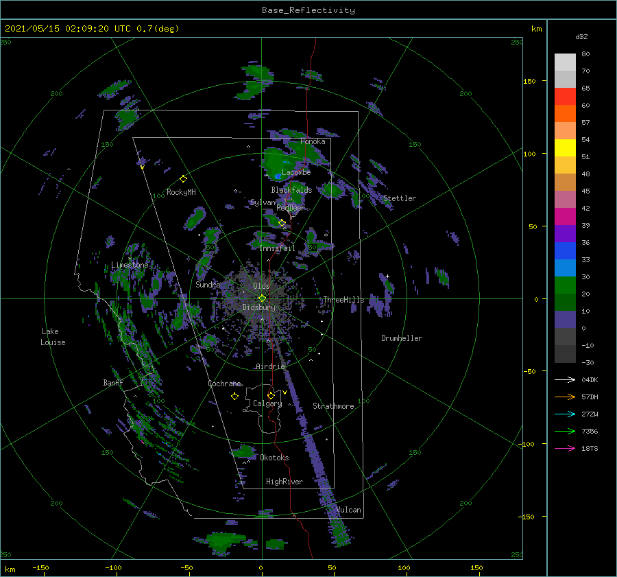Screen dimensions: 617x577
Task: Click the Lake Louise label
Action: (x=53, y=337)
